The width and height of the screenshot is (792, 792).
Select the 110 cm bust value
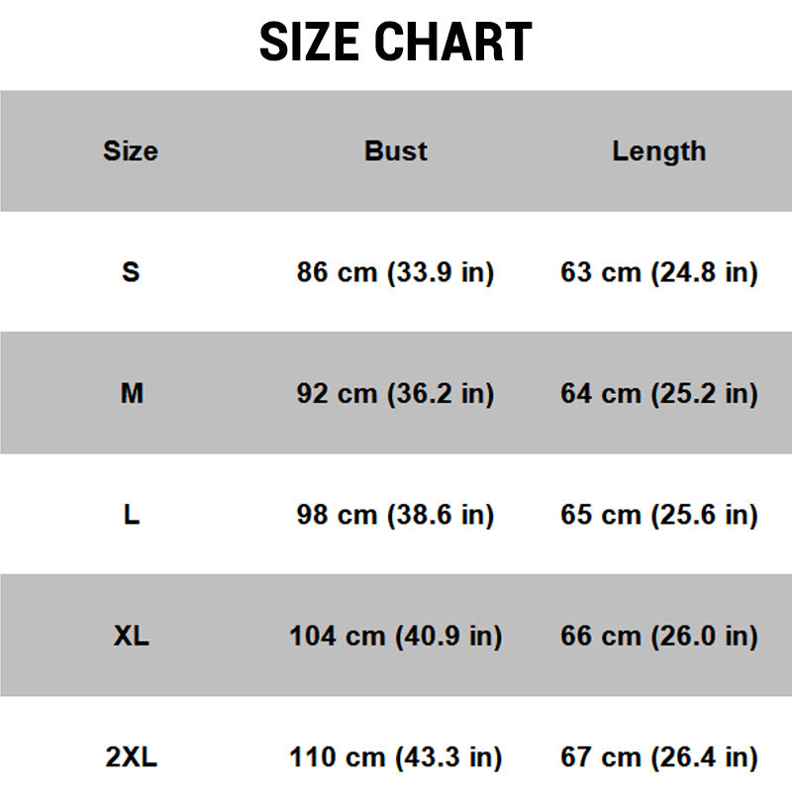[395, 758]
